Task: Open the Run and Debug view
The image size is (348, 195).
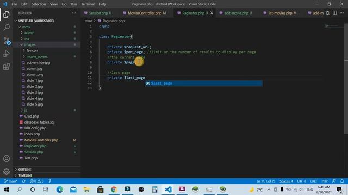Action: click(x=7, y=54)
